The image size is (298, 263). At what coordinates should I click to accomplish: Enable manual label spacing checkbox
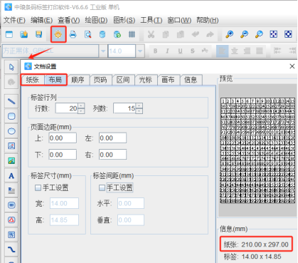click(x=102, y=188)
